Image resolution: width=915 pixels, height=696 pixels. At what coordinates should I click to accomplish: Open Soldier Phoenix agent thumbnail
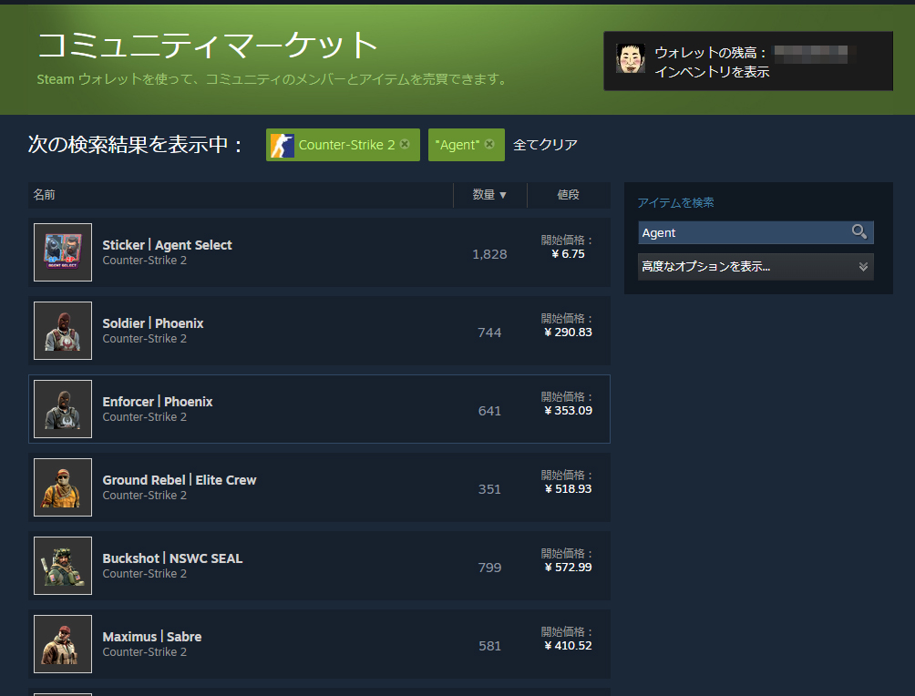click(63, 331)
